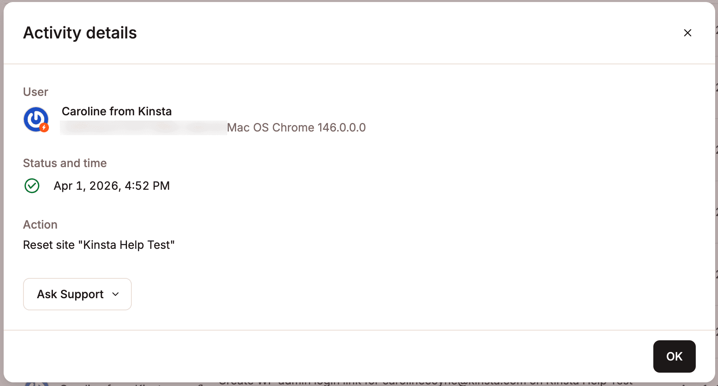Screen dimensions: 718x386
Task: Click the blurred IP address field
Action: [143, 128]
